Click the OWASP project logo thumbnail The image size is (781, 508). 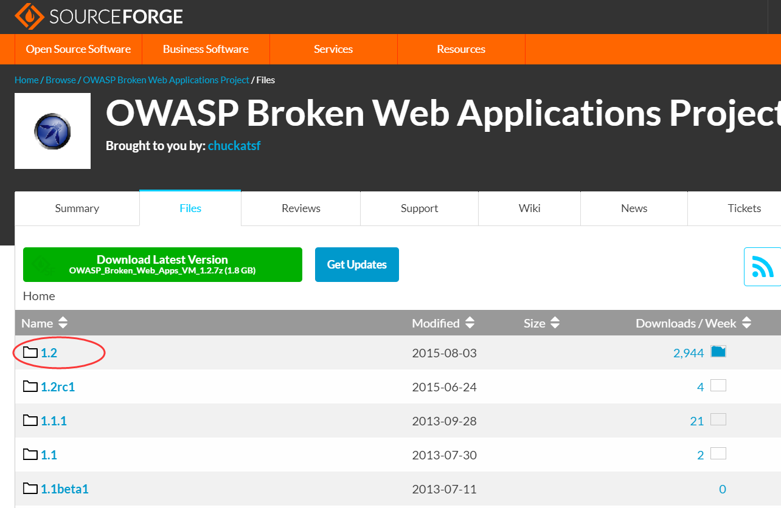52,131
